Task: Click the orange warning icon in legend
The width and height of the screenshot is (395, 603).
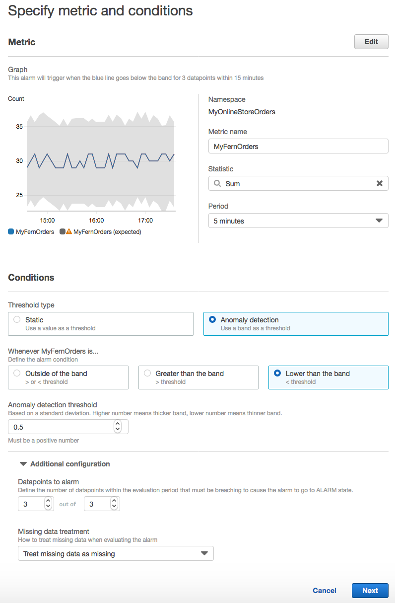Action: [x=69, y=231]
